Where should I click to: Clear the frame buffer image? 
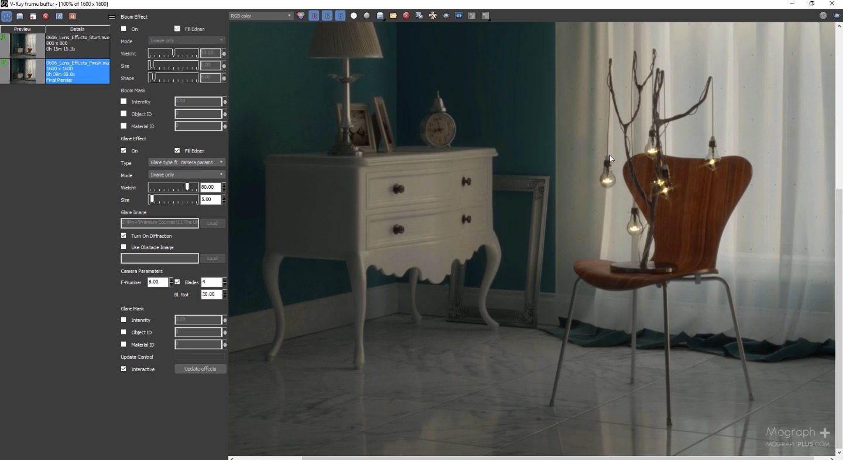[406, 16]
